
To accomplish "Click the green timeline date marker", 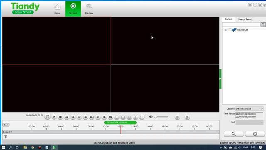I will click(121, 122).
